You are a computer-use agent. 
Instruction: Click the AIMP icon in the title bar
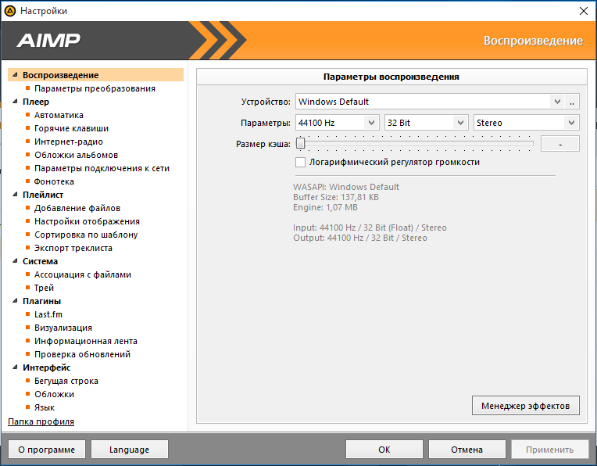click(x=10, y=11)
